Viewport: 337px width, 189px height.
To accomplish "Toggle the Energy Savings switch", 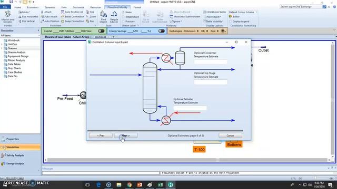I will coord(162,31).
